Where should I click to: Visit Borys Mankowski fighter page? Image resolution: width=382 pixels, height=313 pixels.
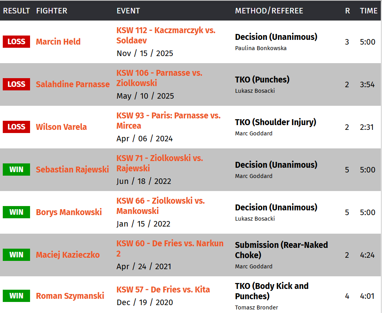coord(69,212)
